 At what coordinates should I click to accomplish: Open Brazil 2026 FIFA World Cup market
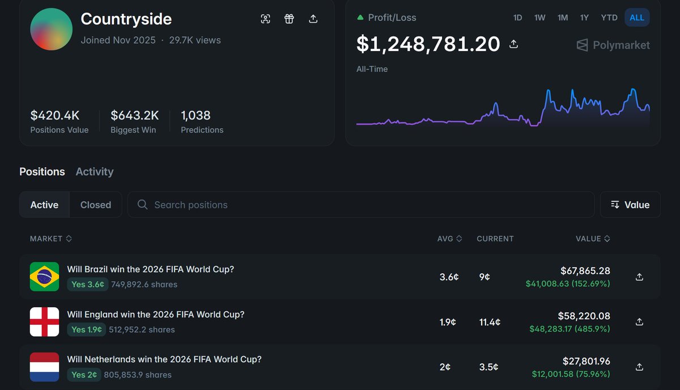[151, 269]
